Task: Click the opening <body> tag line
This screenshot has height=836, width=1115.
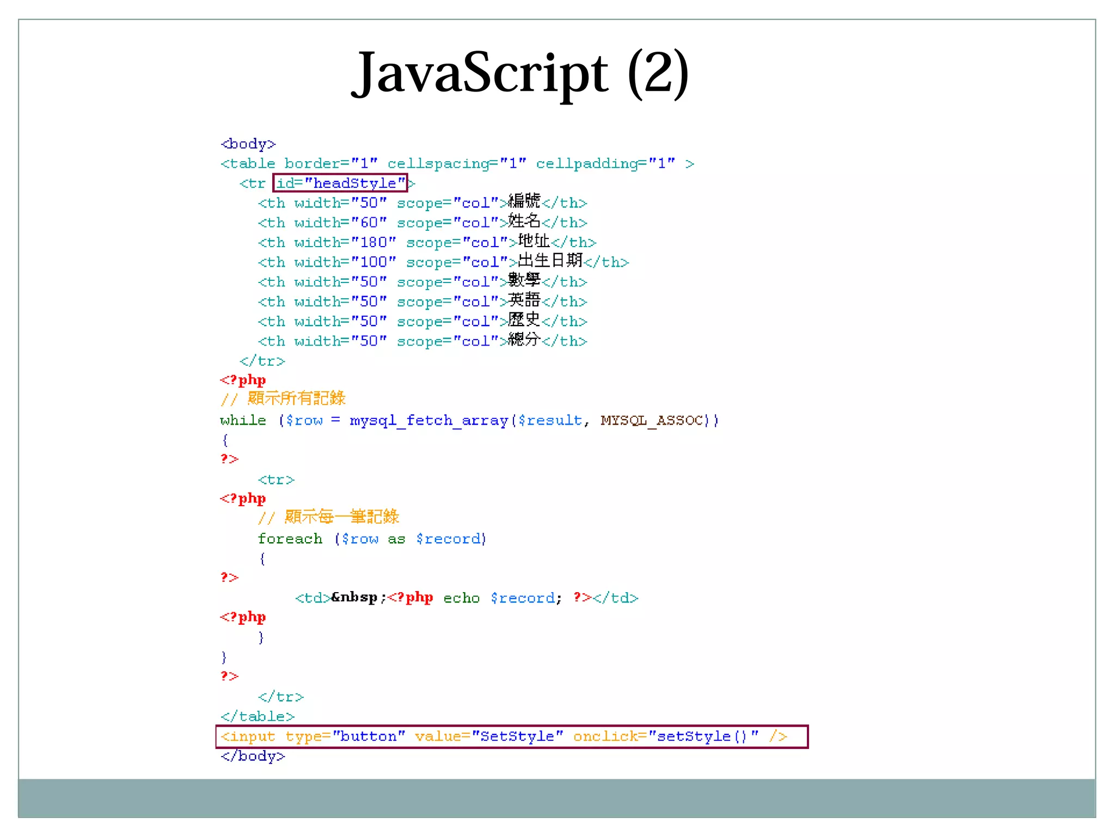Action: click(248, 144)
